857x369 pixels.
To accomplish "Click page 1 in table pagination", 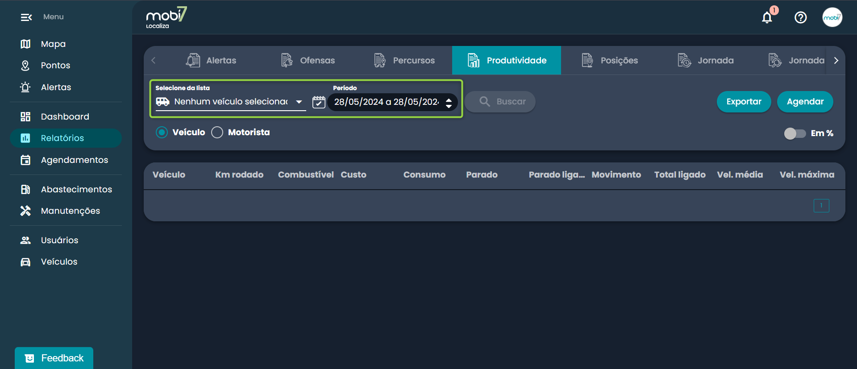I will pos(821,205).
